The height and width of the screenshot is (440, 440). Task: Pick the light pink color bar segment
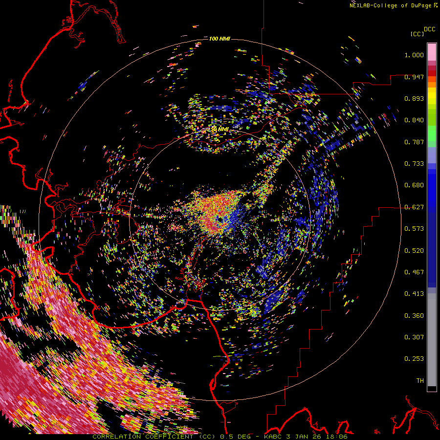point(432,52)
